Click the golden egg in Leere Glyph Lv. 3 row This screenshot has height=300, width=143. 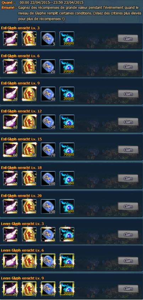click(29, 234)
